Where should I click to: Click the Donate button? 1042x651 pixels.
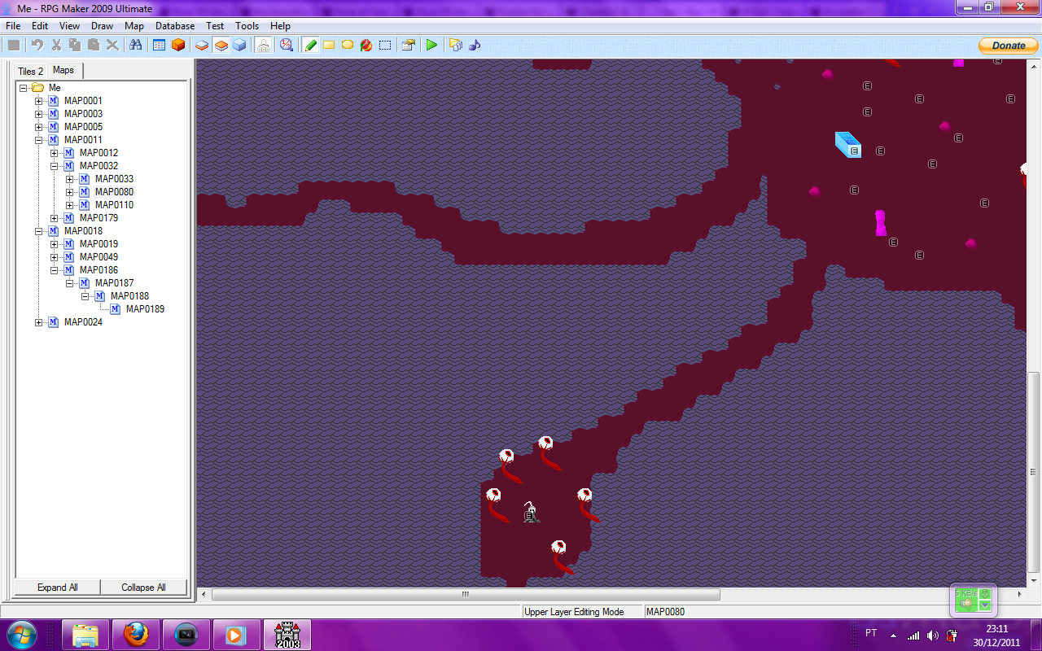pyautogui.click(x=1009, y=46)
